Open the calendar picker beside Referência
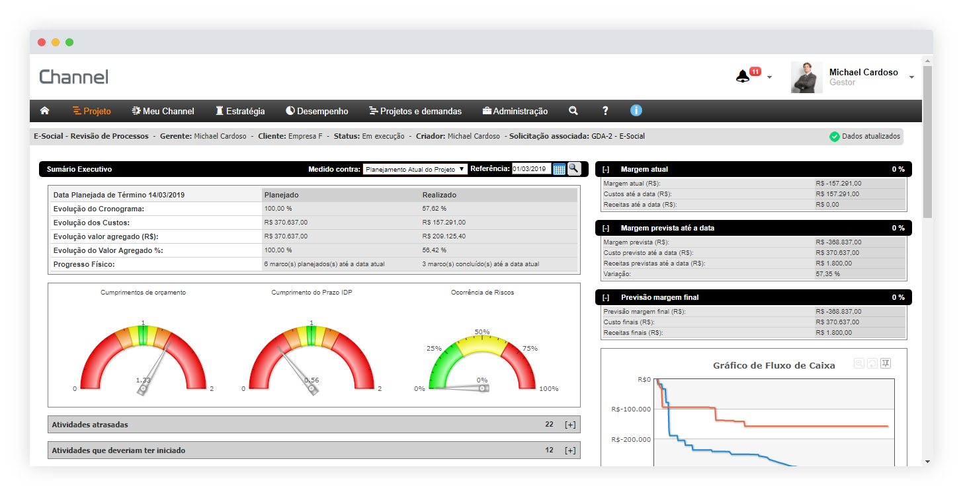 click(559, 169)
